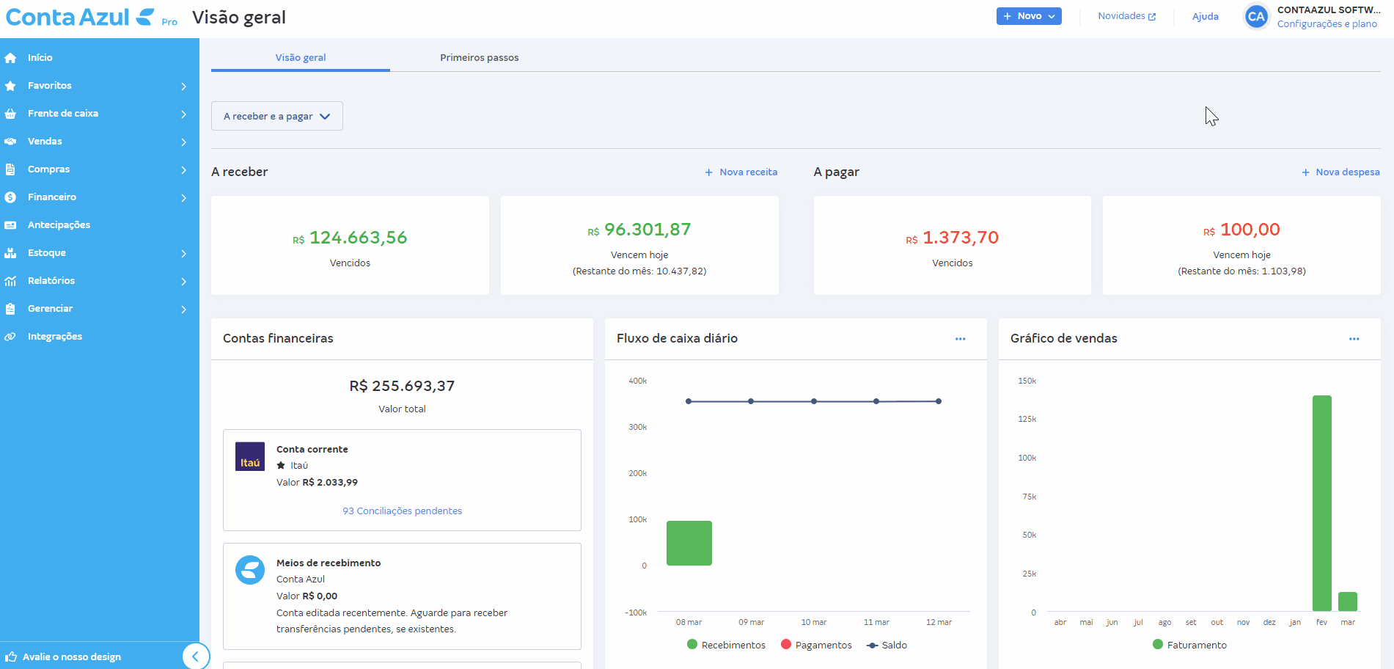Image resolution: width=1394 pixels, height=669 pixels.
Task: Open the Gráfico de vendas three-dot menu
Action: pyautogui.click(x=1354, y=339)
